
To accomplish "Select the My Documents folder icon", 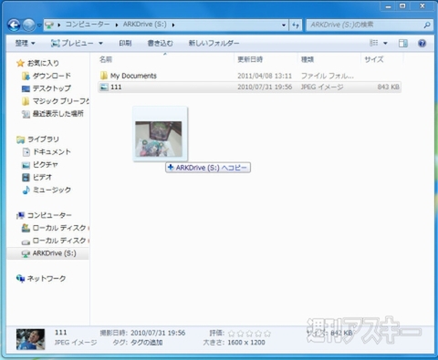I will click(104, 76).
